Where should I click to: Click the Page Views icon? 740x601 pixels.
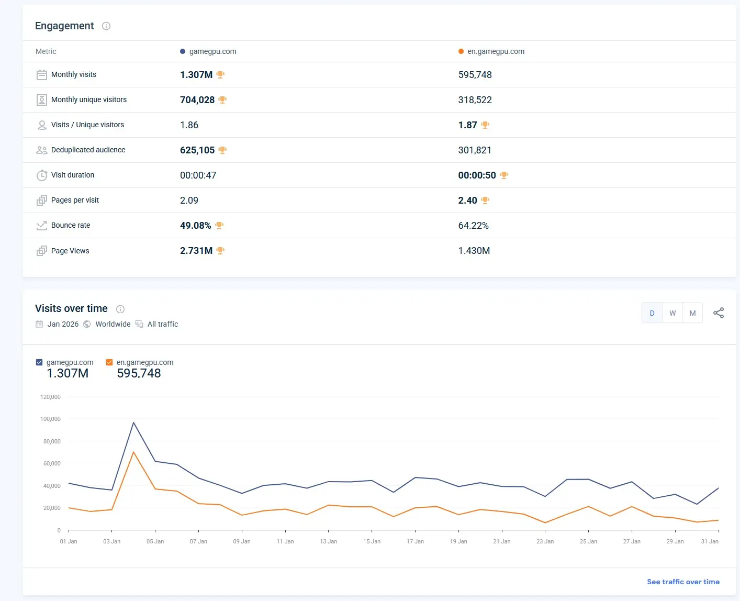click(42, 251)
